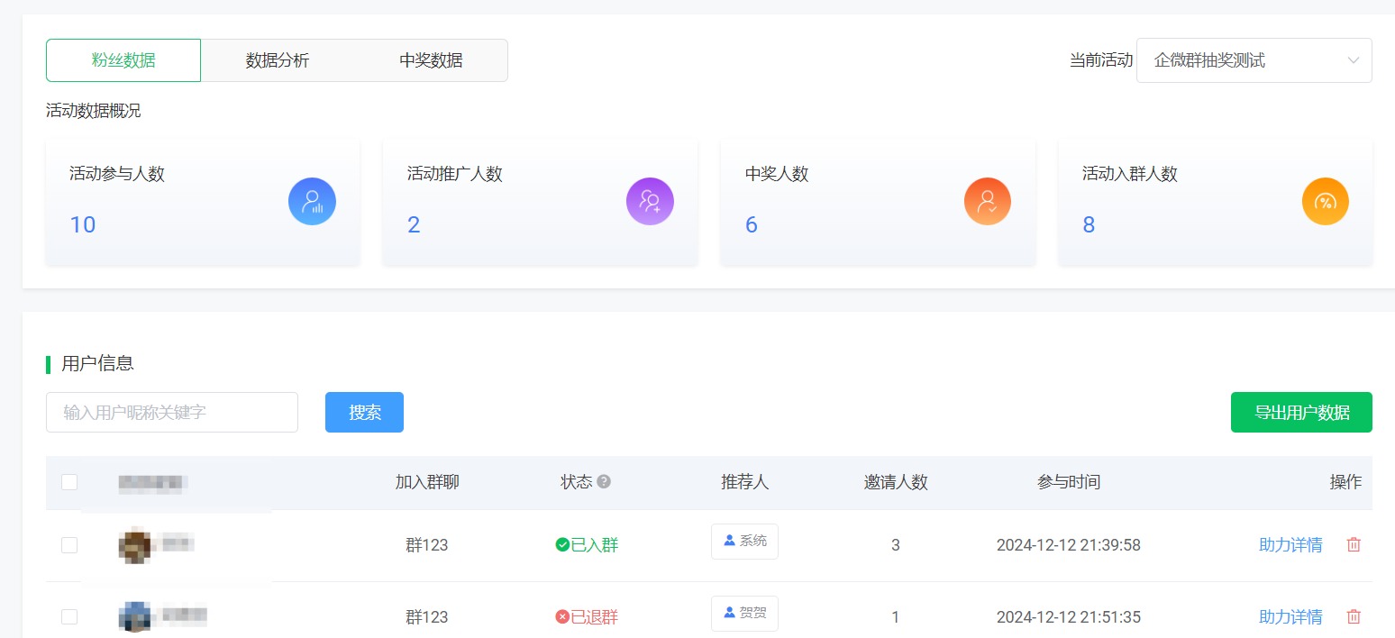Switch to the 数据分析 tab
Screen dimensions: 1395x638
tap(278, 59)
